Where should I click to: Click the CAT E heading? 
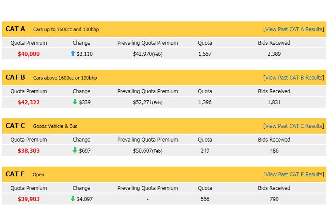click(x=15, y=174)
